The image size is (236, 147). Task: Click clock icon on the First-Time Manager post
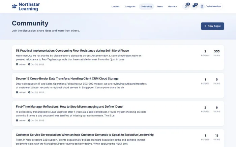coord(29,120)
